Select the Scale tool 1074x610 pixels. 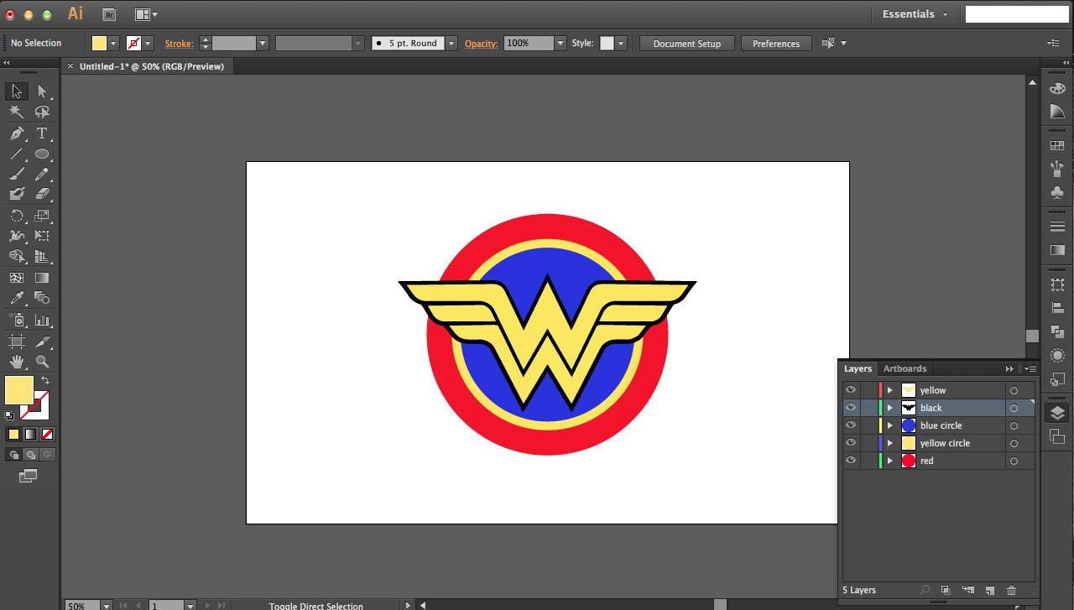coord(42,216)
